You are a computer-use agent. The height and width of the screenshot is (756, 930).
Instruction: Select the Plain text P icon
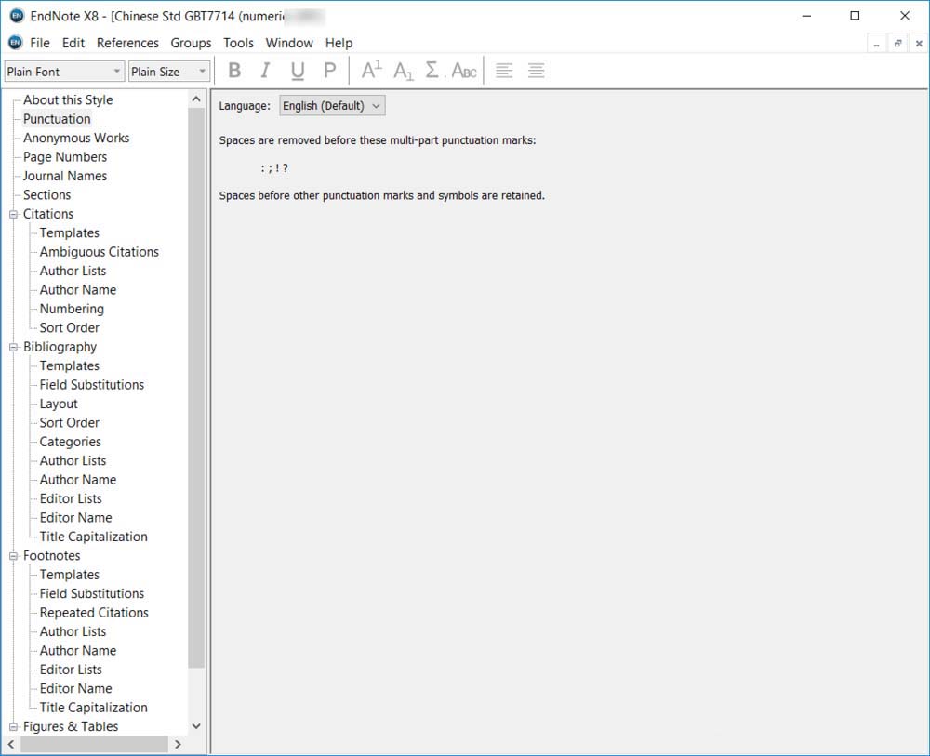coord(329,71)
